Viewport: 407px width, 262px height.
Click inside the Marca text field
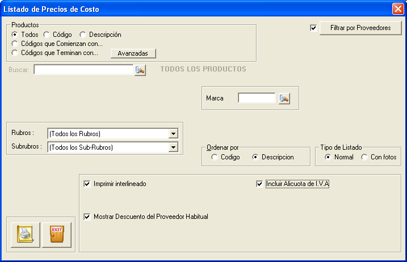tap(257, 98)
